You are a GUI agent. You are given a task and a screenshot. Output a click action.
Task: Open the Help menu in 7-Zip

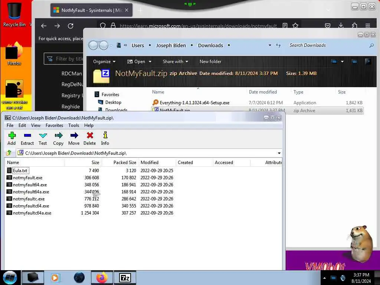(89, 125)
